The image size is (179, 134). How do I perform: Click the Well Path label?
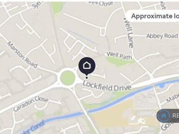click(119, 56)
